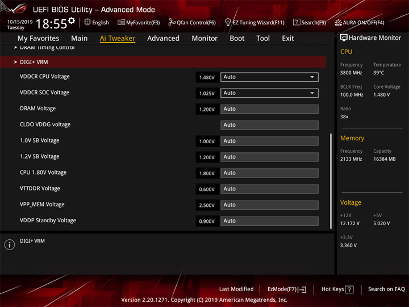The width and height of the screenshot is (409, 307).
Task: Switch to the Boot tab
Action: click(237, 39)
